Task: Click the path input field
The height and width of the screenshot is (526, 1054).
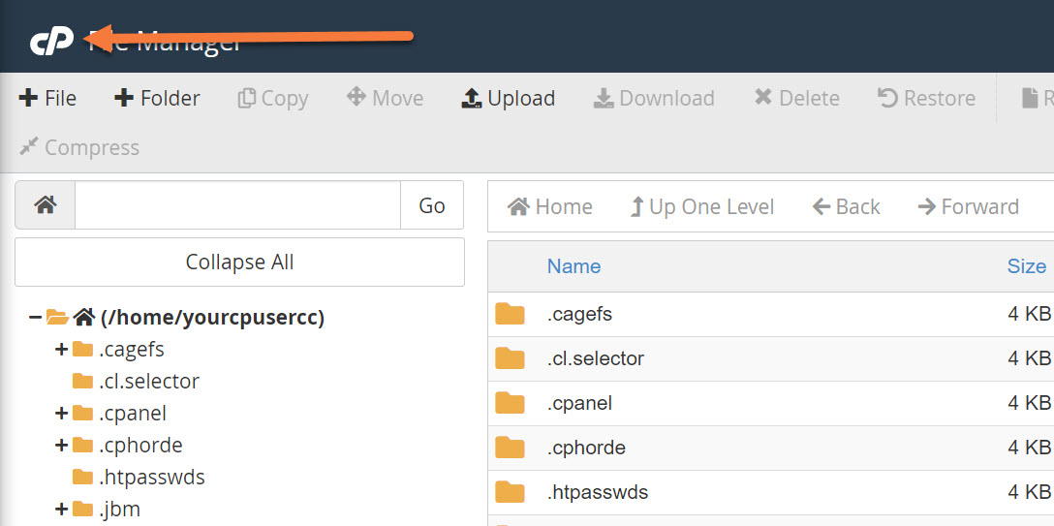Action: click(237, 205)
